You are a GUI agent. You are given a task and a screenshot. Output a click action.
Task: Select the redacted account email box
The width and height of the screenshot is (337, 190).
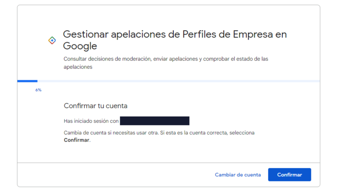point(155,121)
